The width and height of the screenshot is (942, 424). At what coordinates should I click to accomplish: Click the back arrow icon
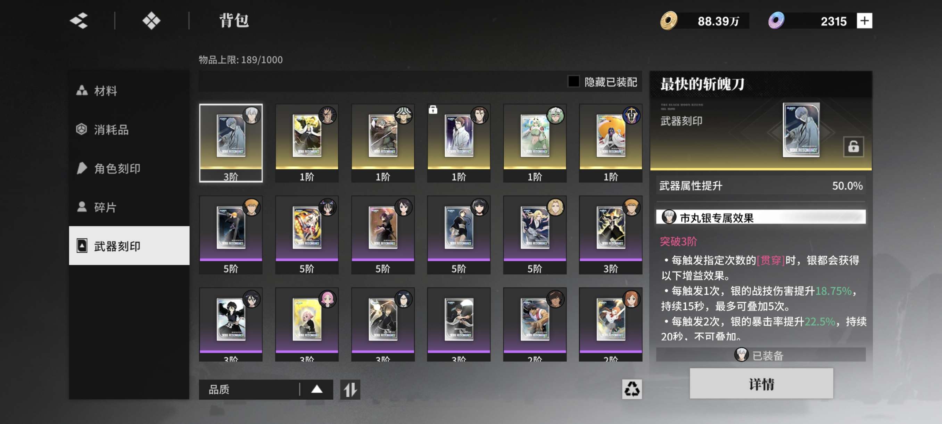tap(79, 21)
